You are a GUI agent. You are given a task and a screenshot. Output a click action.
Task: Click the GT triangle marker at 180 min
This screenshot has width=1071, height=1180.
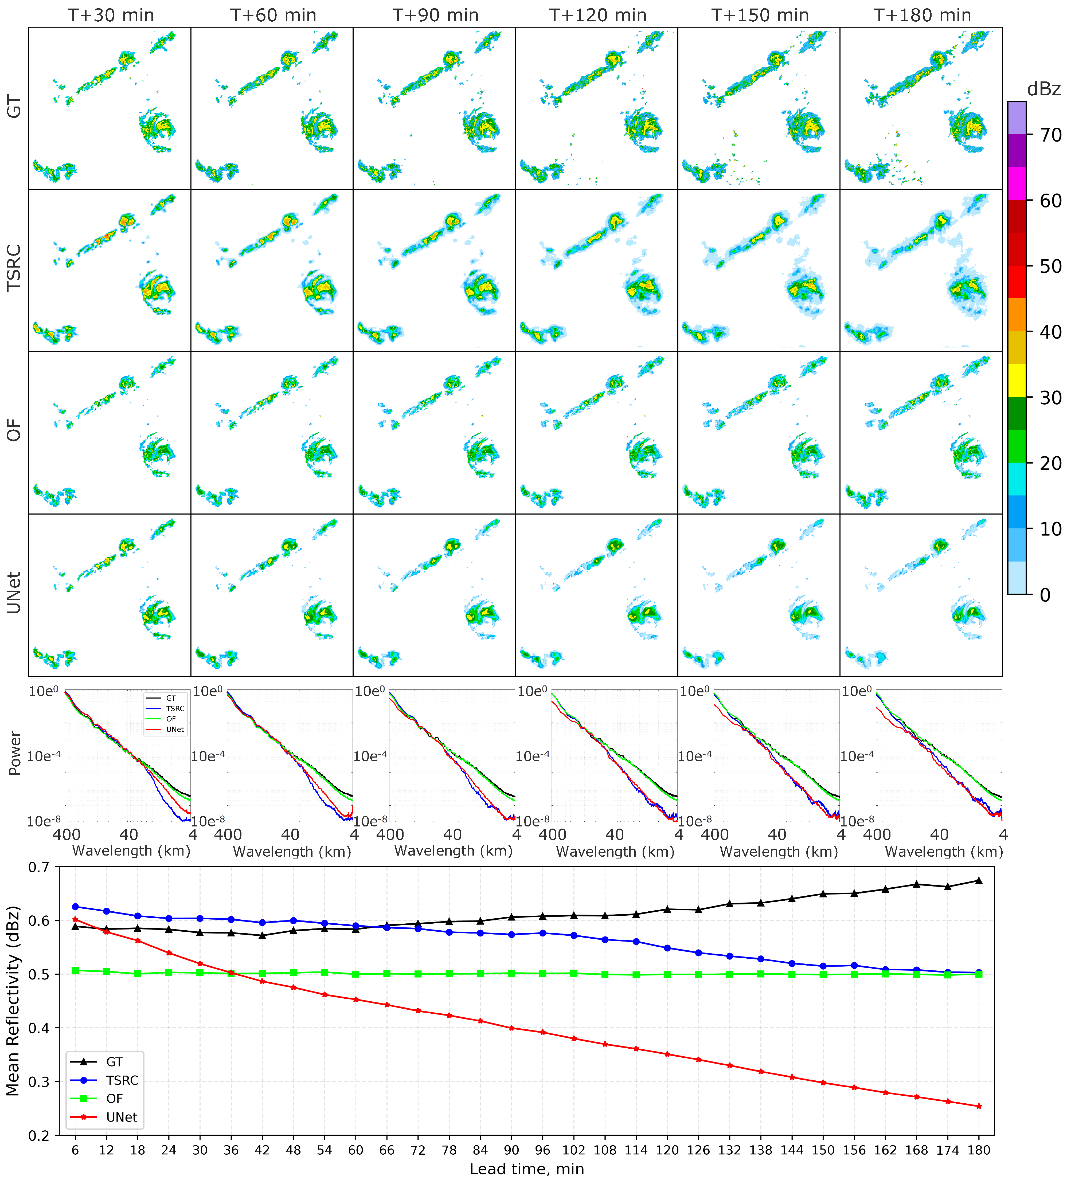coord(979,880)
